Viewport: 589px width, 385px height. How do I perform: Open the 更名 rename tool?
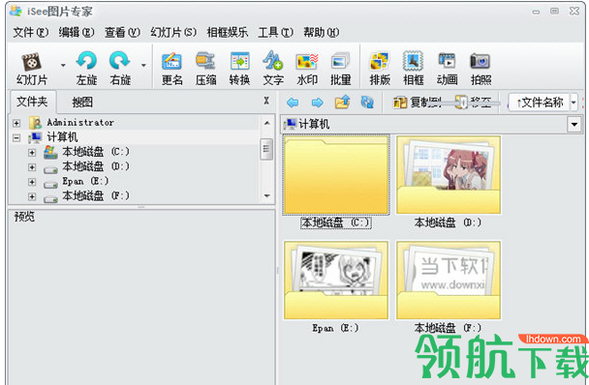tap(172, 69)
